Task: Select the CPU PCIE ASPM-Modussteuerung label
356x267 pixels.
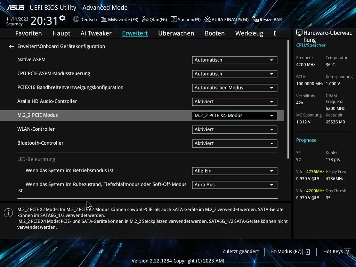Action: [54, 74]
